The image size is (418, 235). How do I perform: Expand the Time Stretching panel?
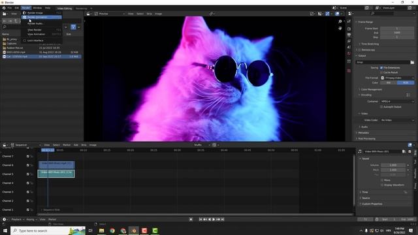click(369, 44)
